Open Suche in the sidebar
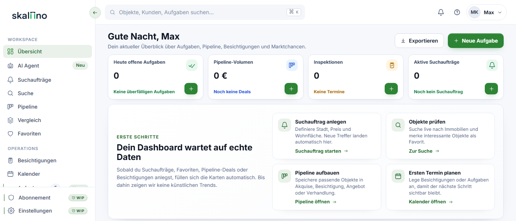516x221 pixels. point(47,93)
